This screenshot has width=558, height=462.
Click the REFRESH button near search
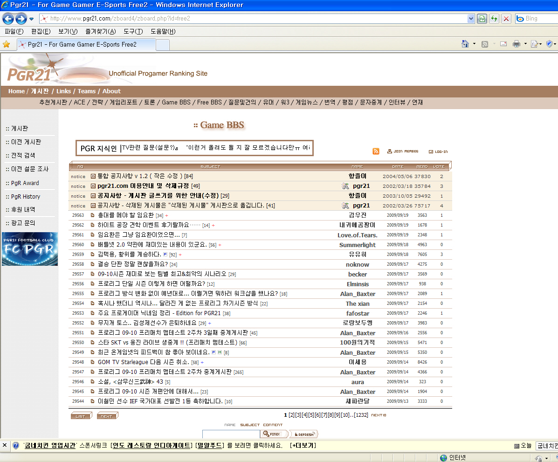pyautogui.click(x=304, y=434)
